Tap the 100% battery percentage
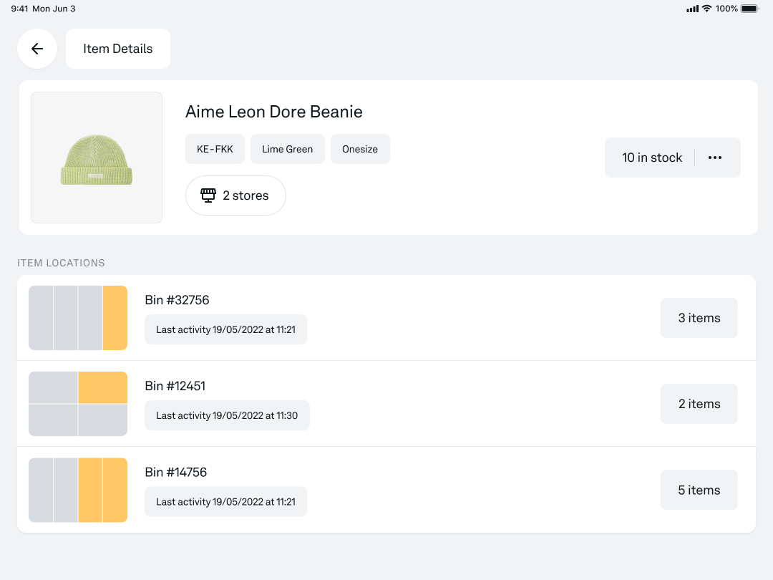 726,9
